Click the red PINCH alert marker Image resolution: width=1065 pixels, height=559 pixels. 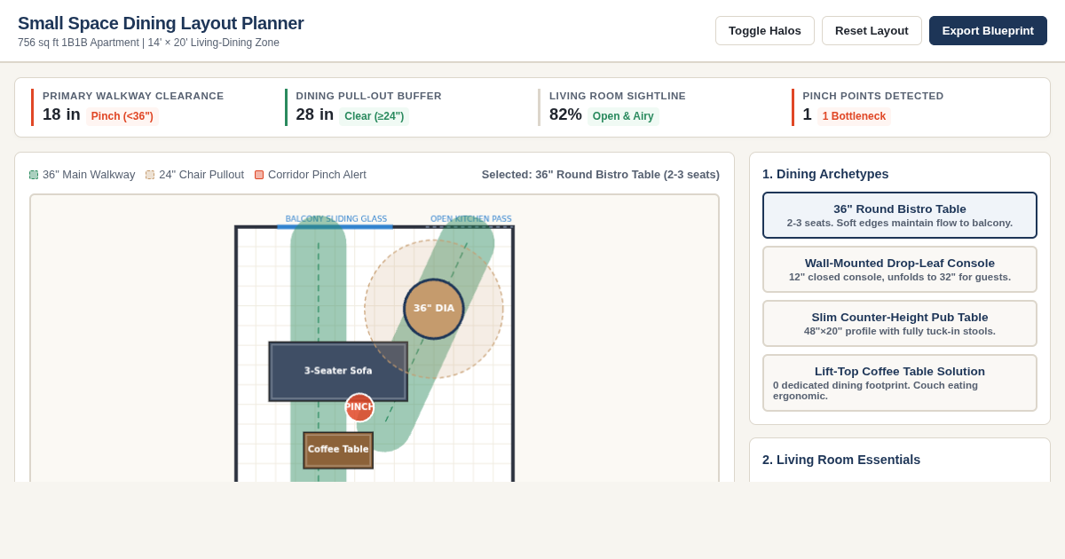(x=359, y=407)
